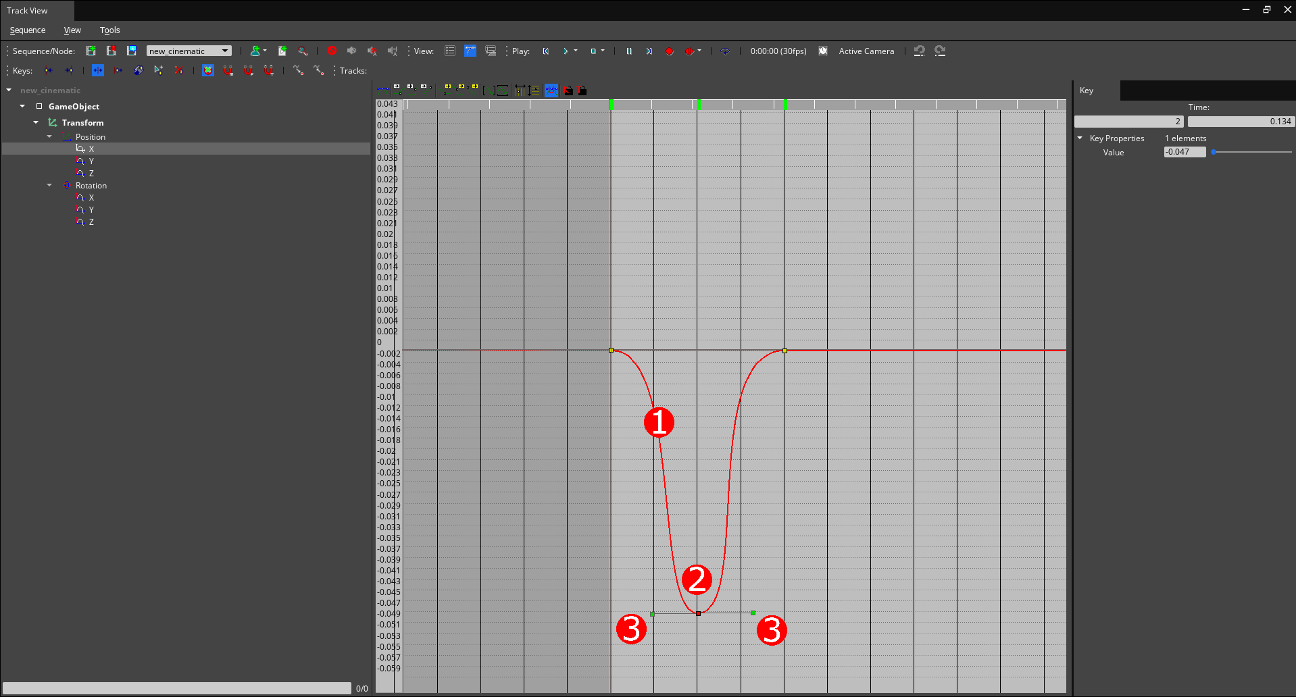The height and width of the screenshot is (697, 1296).
Task: Enable the Unify Tangents icon
Action: [x=551, y=90]
